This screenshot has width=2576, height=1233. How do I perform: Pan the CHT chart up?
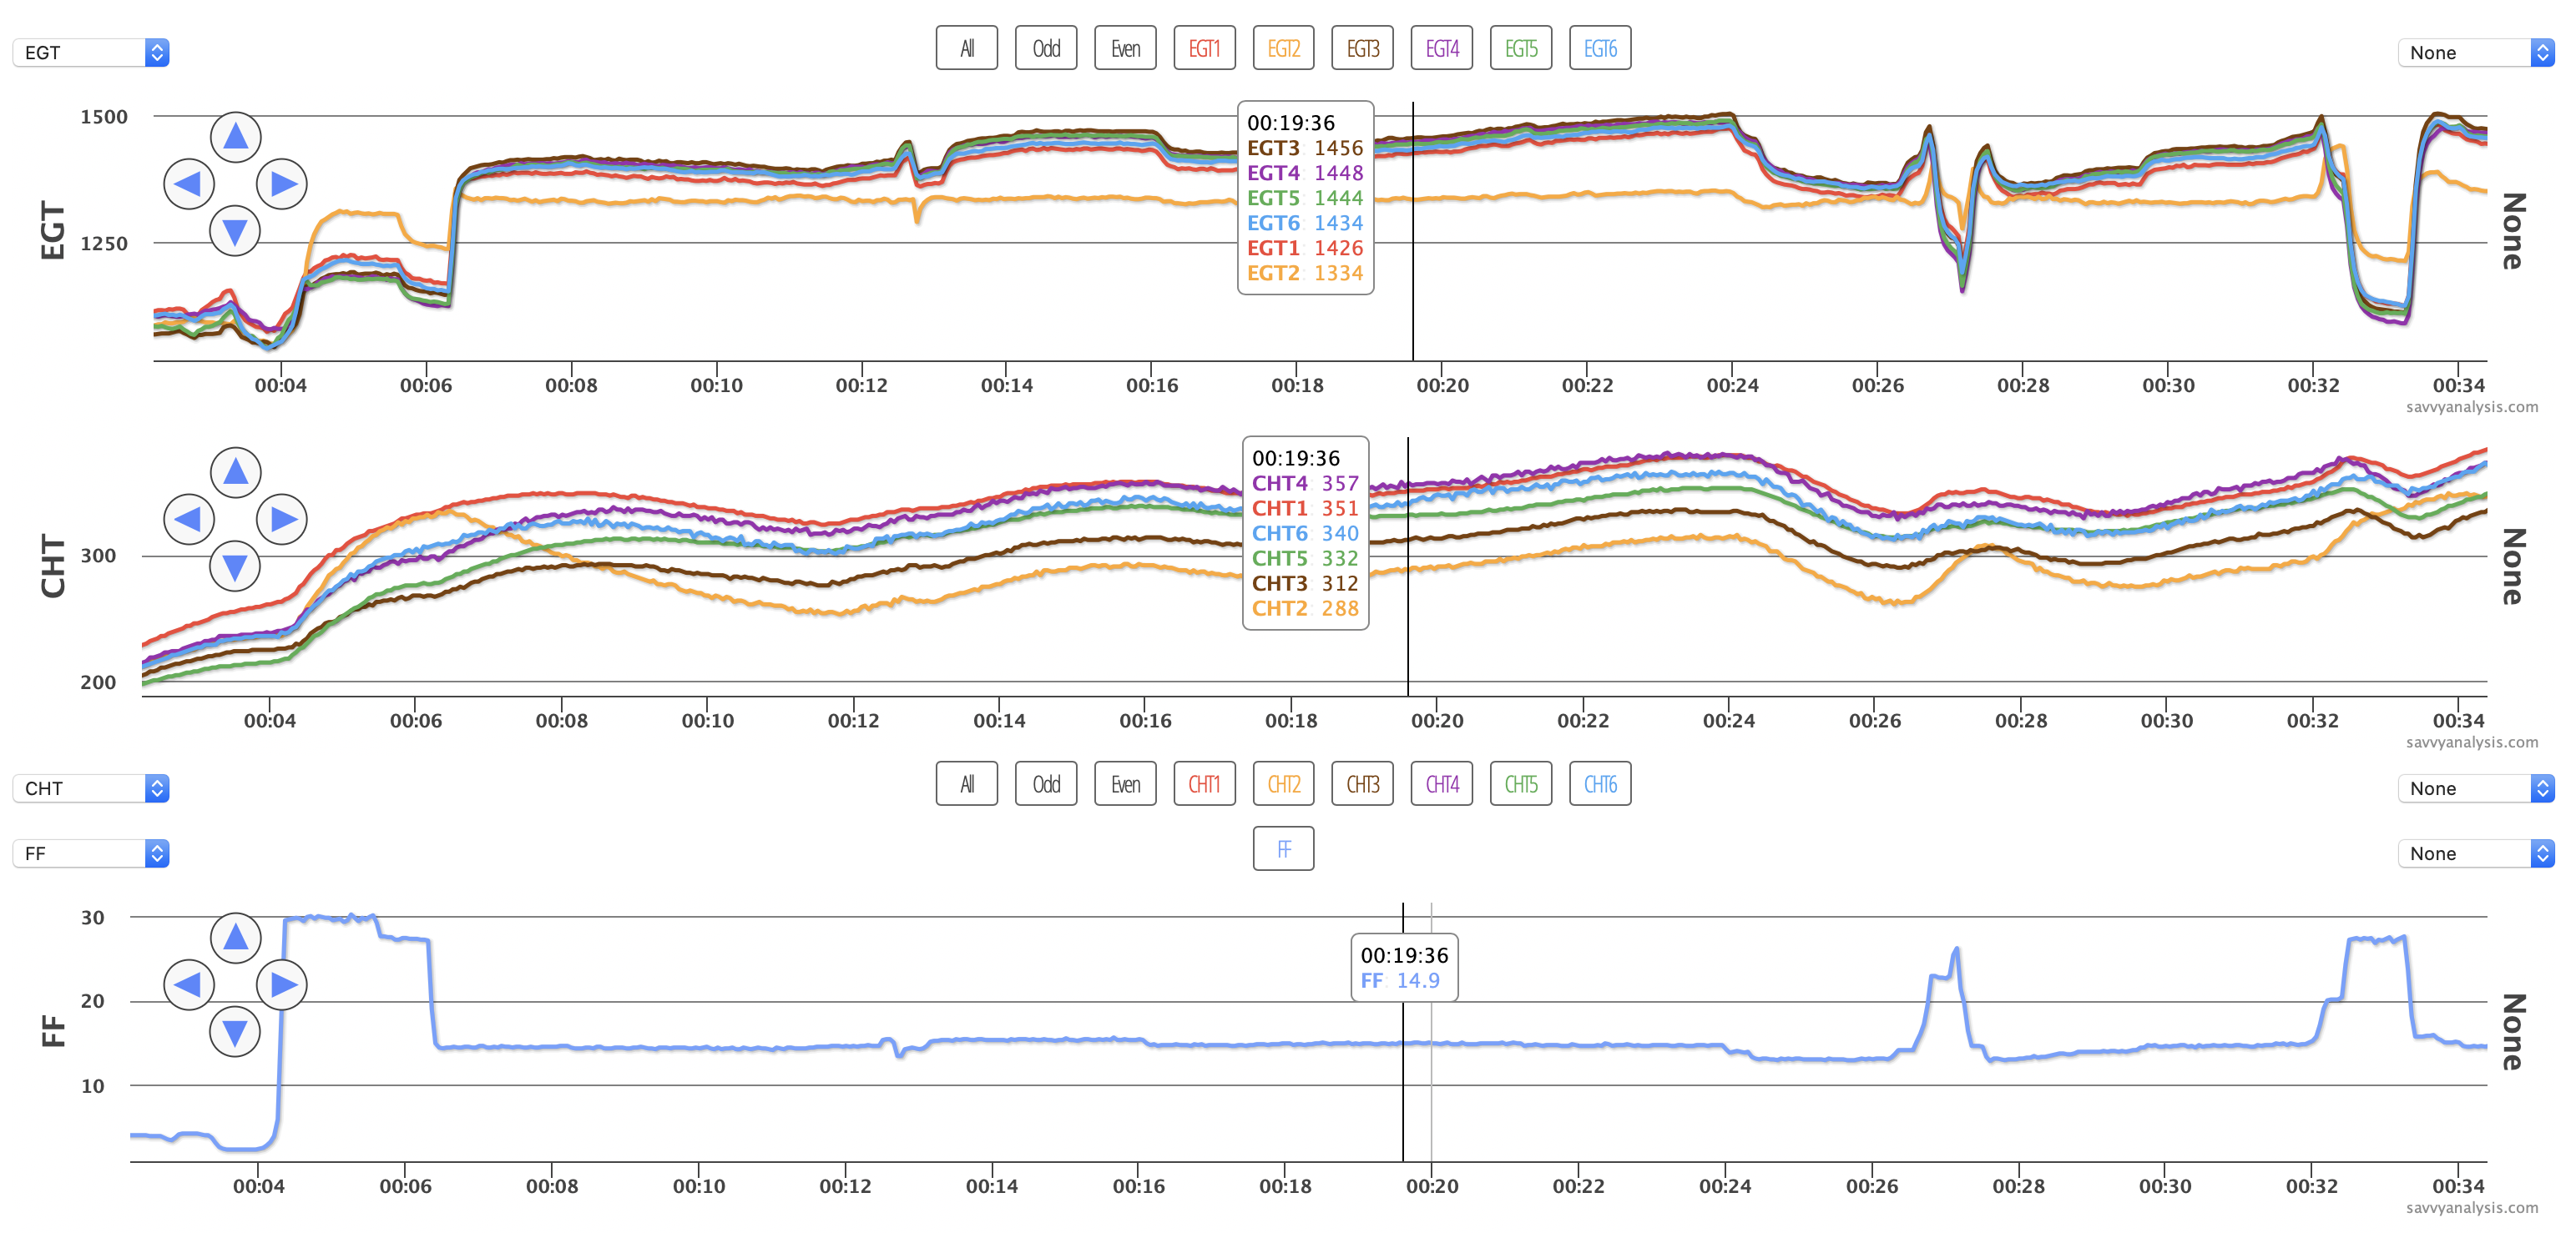point(235,471)
